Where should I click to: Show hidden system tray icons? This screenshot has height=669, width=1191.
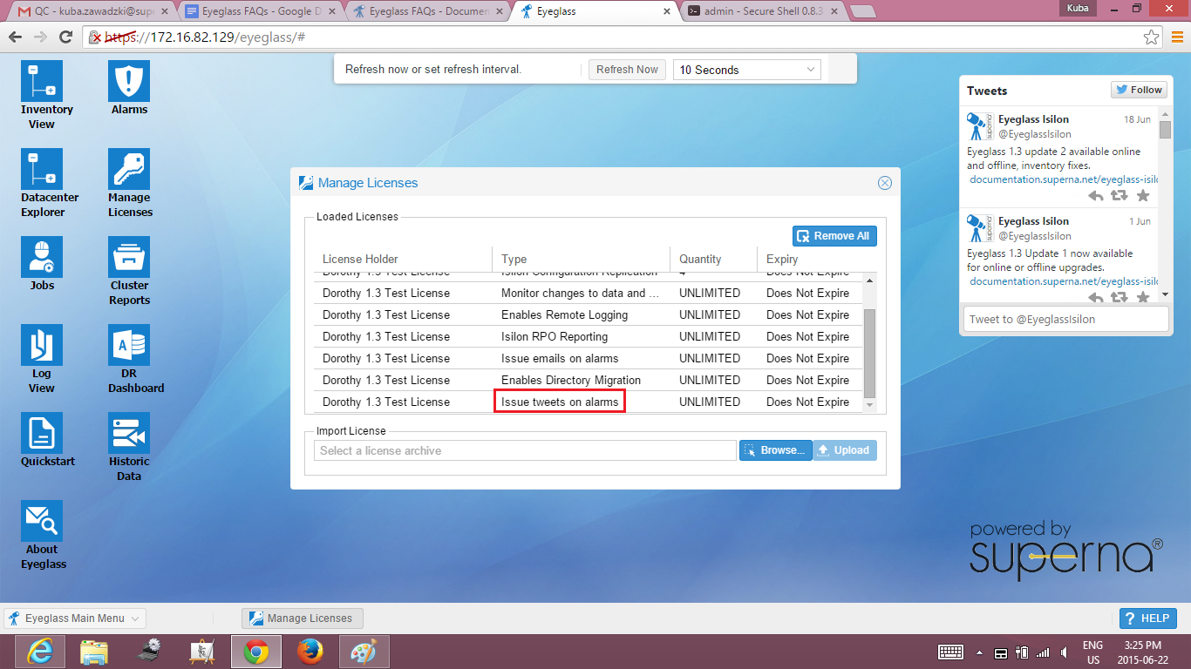[979, 652]
